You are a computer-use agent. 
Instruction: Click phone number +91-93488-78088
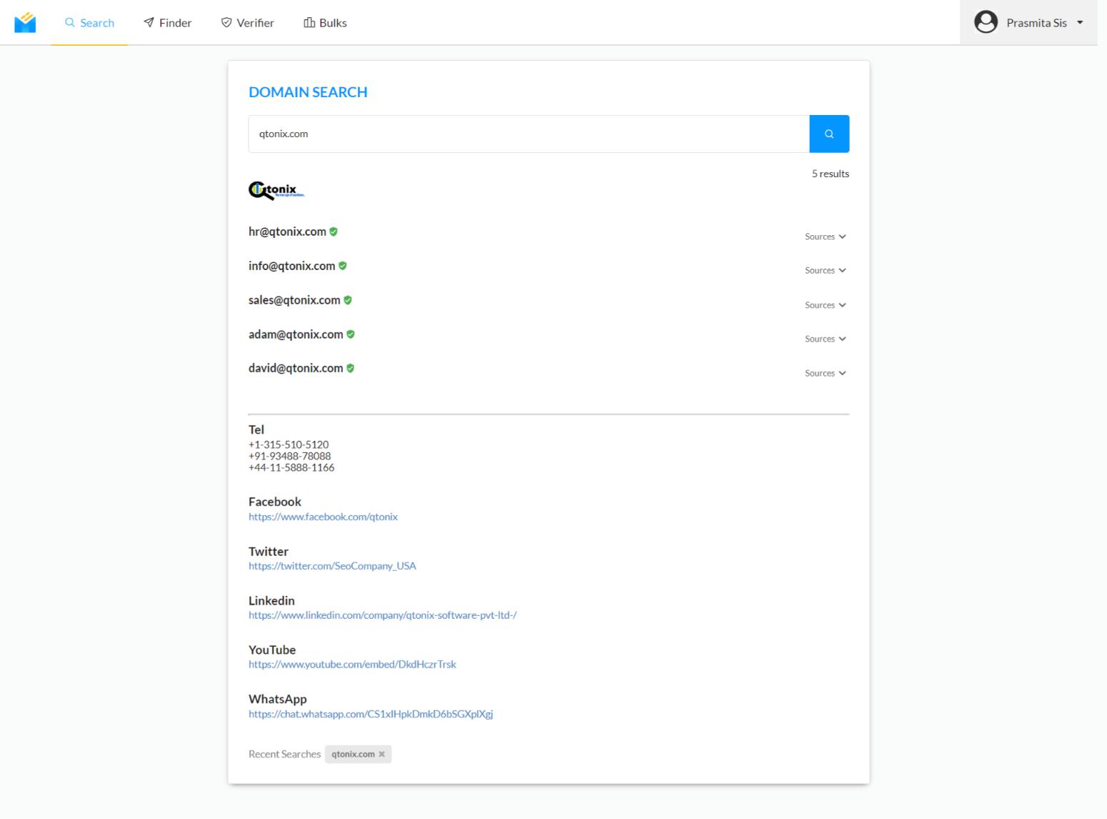pos(289,456)
